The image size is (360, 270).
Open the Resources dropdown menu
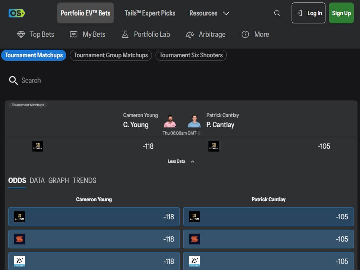(x=210, y=13)
